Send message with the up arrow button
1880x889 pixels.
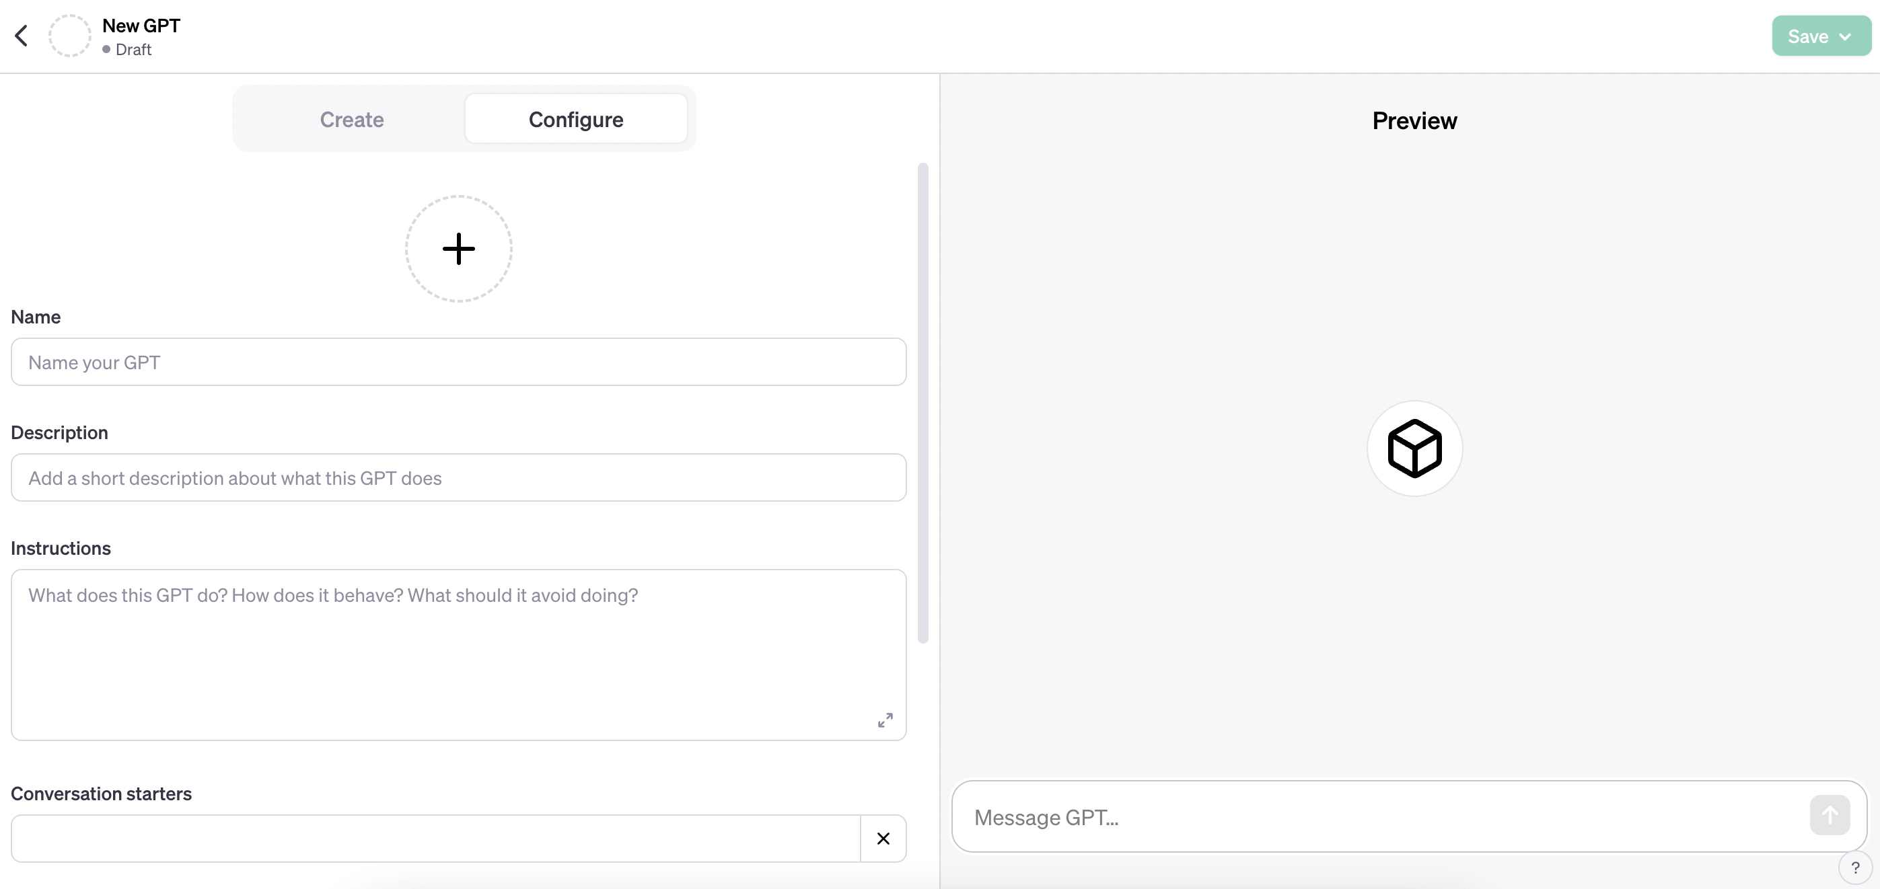pyautogui.click(x=1829, y=814)
